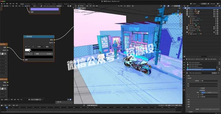Add a color stop on the color ramp
This screenshot has height=114, width=221.
26,47
